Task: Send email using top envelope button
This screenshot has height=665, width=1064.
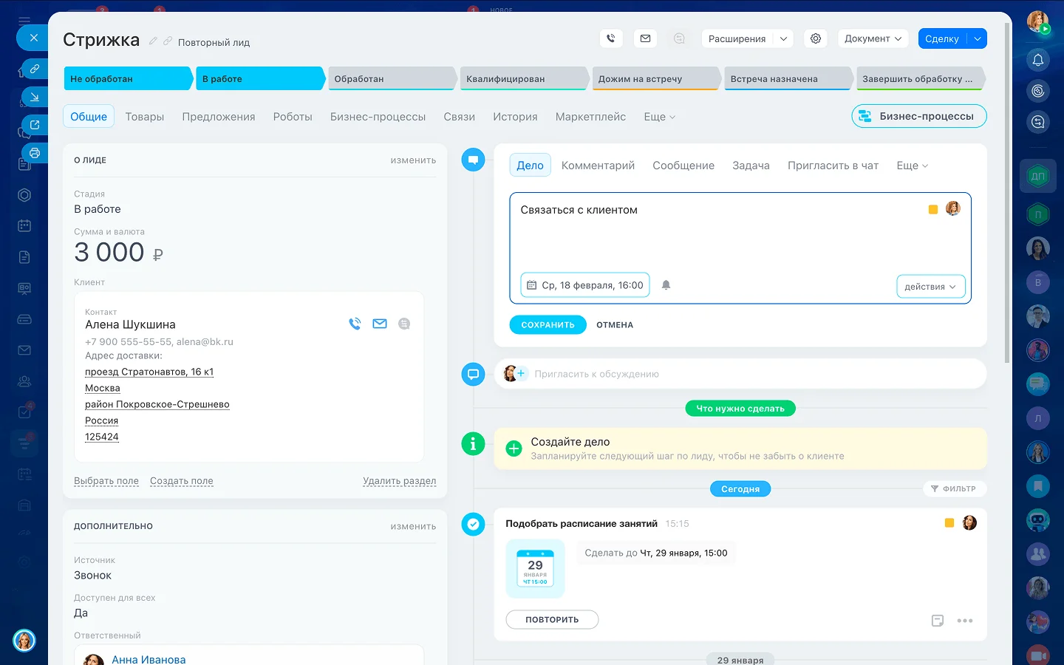Action: (645, 38)
